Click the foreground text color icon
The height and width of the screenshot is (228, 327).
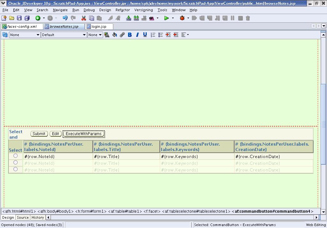coord(107,35)
